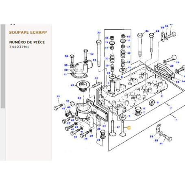Image resolution: width=185 pixels, height=185 pixels.
Task: Open callout number 17 next to the intake valve
Action: click(118, 127)
